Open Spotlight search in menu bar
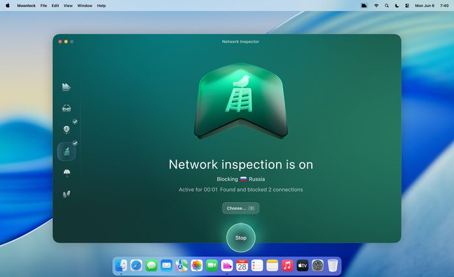454x277 pixels. click(387, 5)
